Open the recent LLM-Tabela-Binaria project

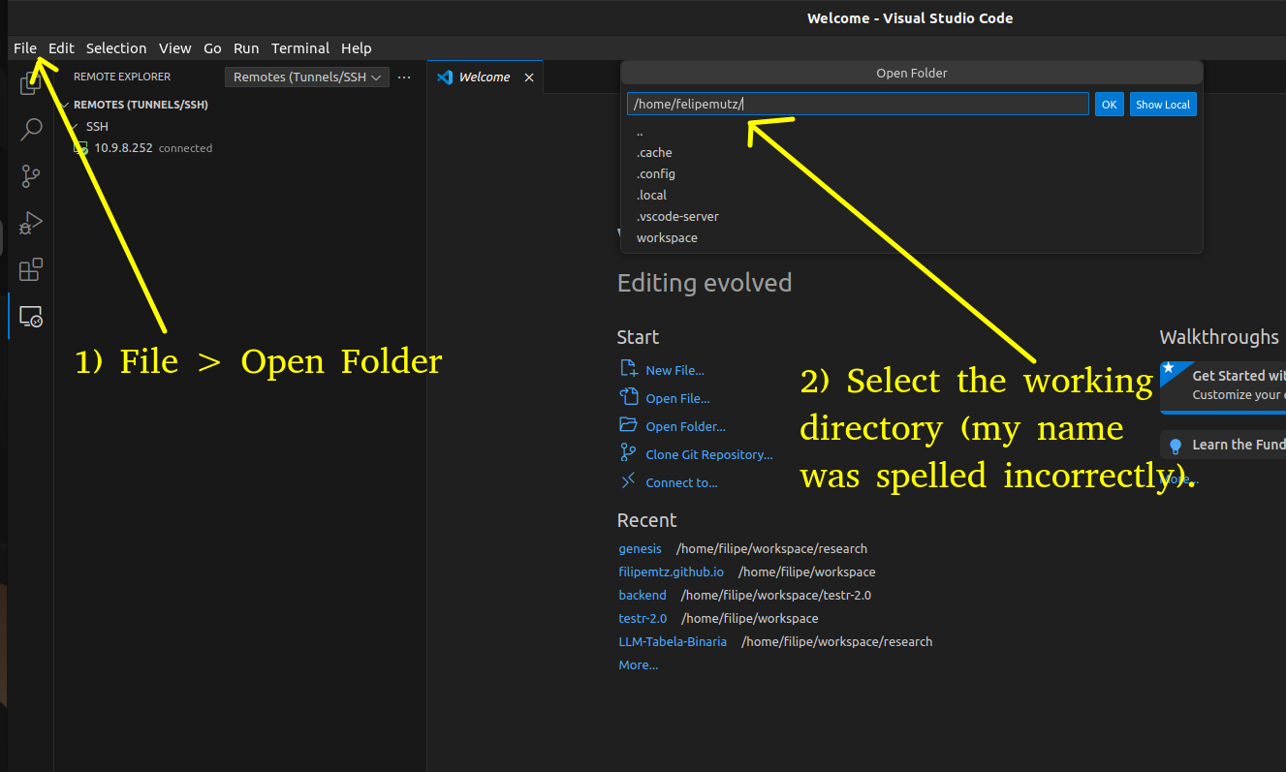[673, 641]
